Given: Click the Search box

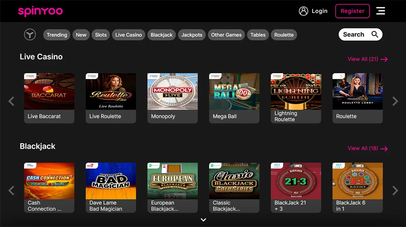Looking at the screenshot, I should [x=361, y=34].
